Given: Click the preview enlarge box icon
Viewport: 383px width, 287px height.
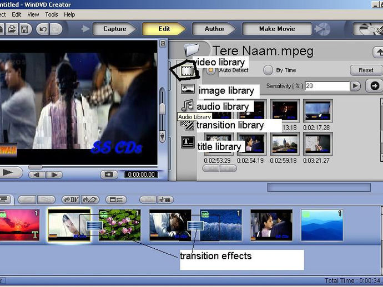Looking at the screenshot, I should coord(163,44).
